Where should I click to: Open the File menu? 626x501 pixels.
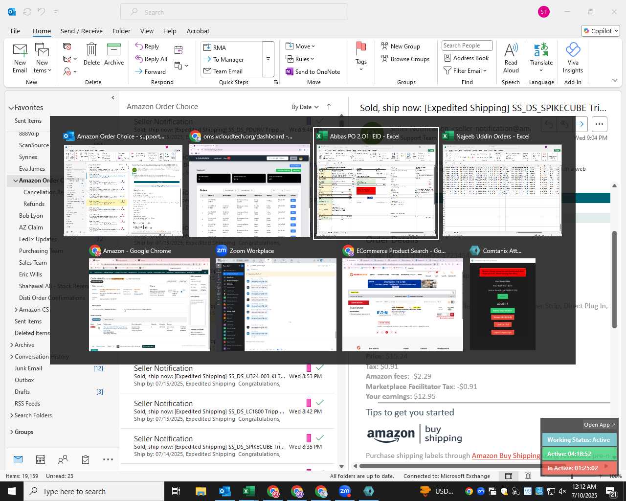point(15,31)
